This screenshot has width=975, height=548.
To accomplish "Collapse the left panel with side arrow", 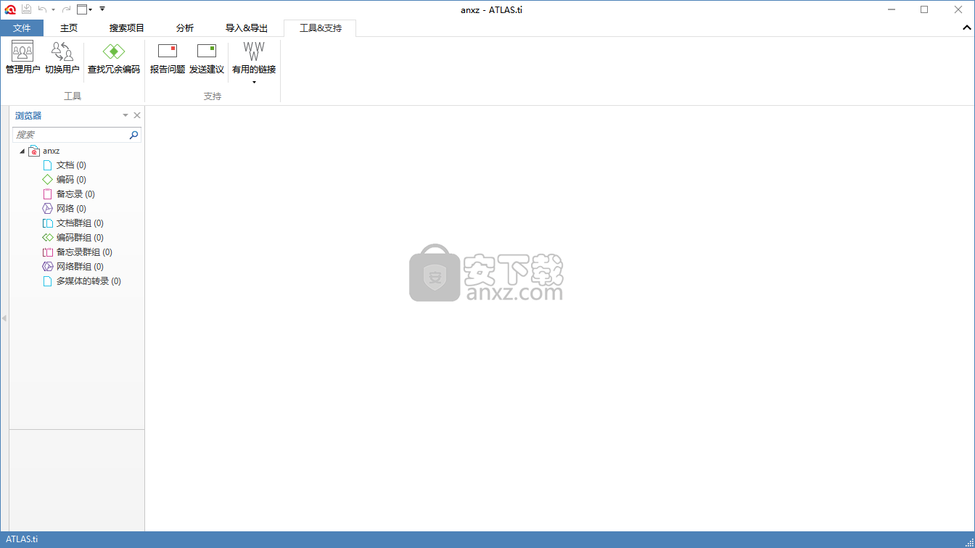I will click(4, 318).
